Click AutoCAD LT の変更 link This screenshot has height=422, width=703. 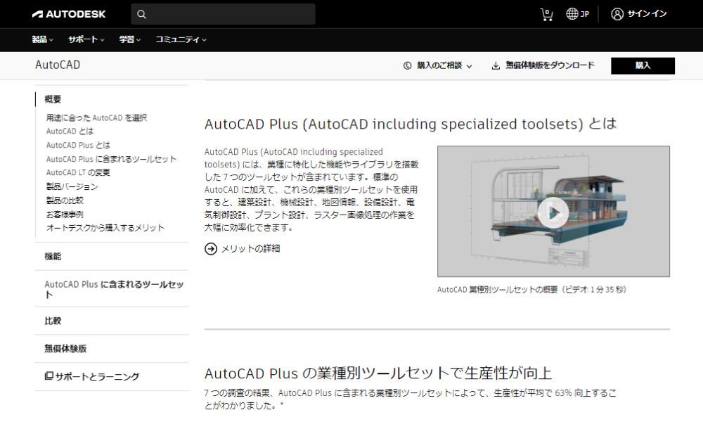(78, 172)
